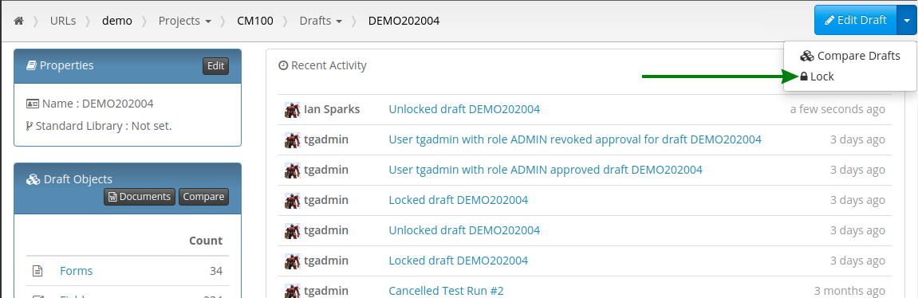The image size is (918, 298).
Task: Click the Properties book icon
Action: [x=32, y=65]
